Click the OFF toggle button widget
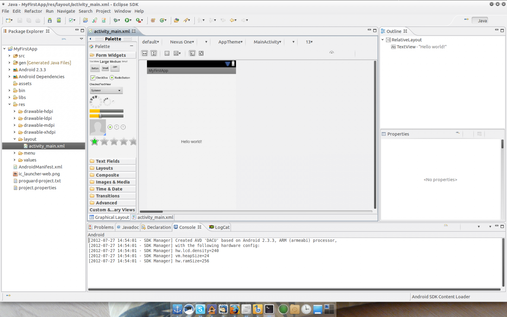 115,68
